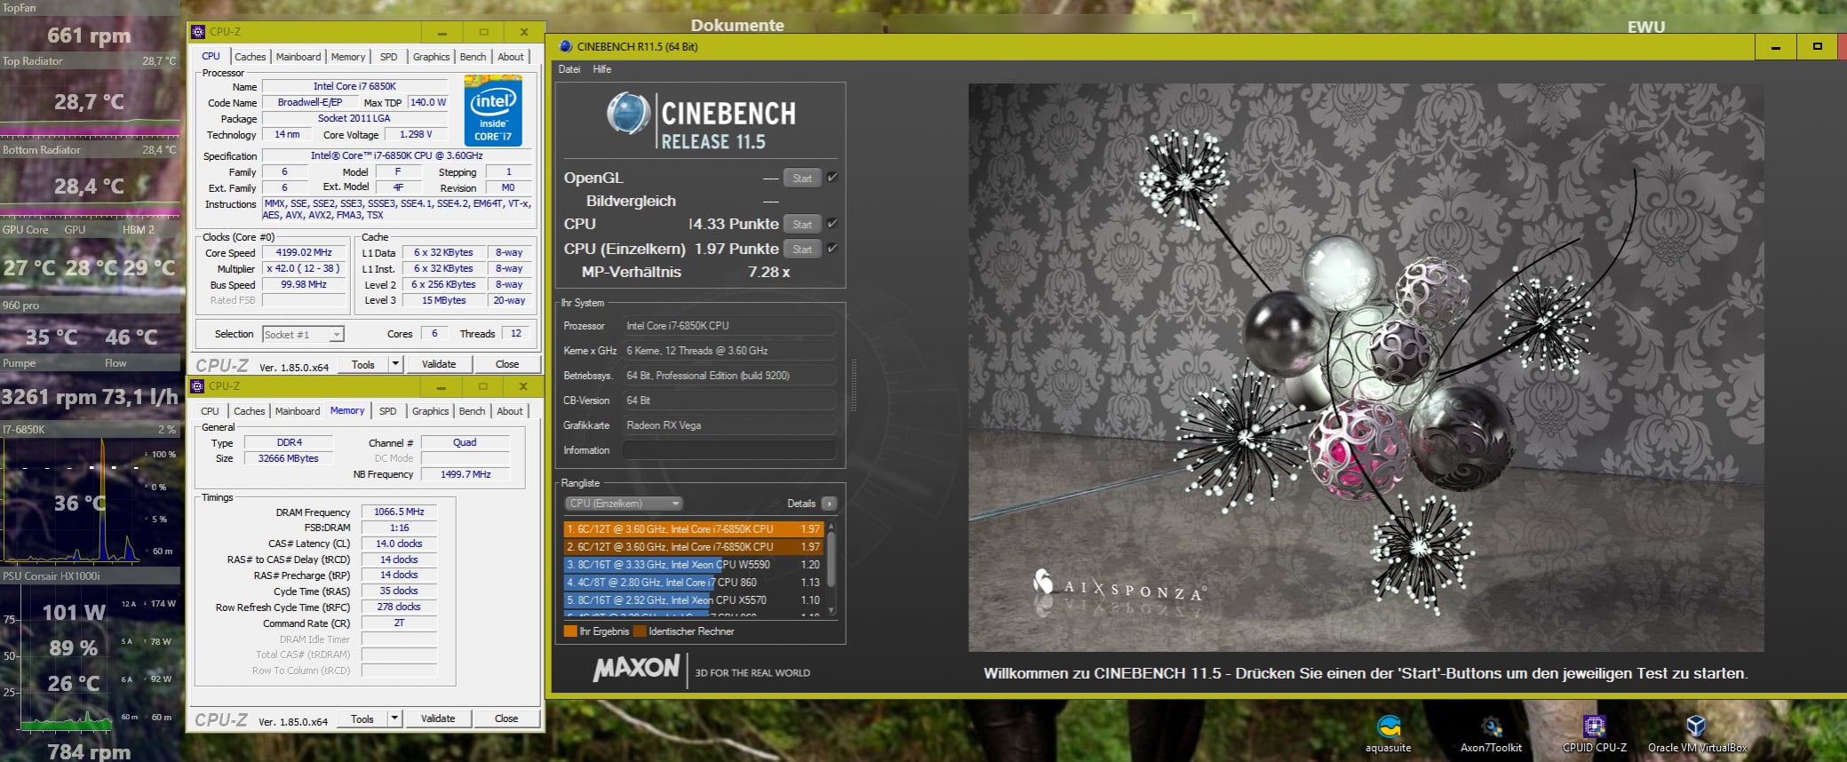
Task: Start the CPU benchmark
Action: point(802,224)
